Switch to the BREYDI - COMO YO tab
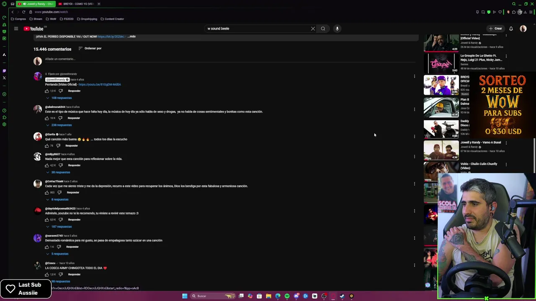 (76, 4)
